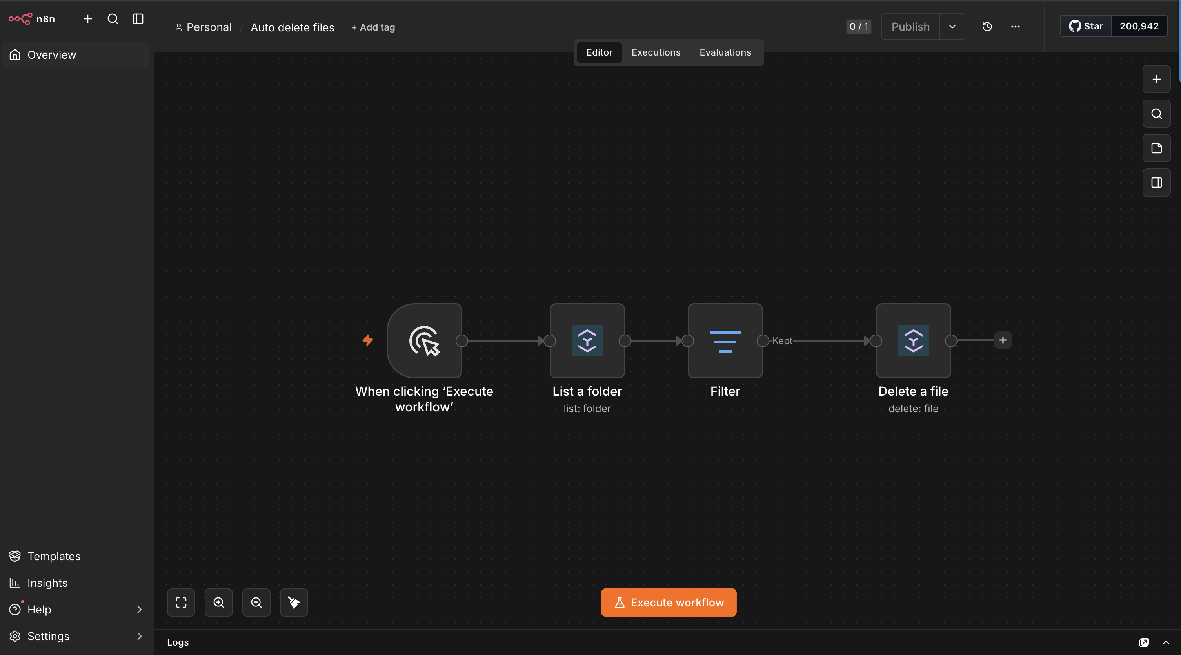Open the Logs panel label
The height and width of the screenshot is (655, 1181).
(178, 642)
